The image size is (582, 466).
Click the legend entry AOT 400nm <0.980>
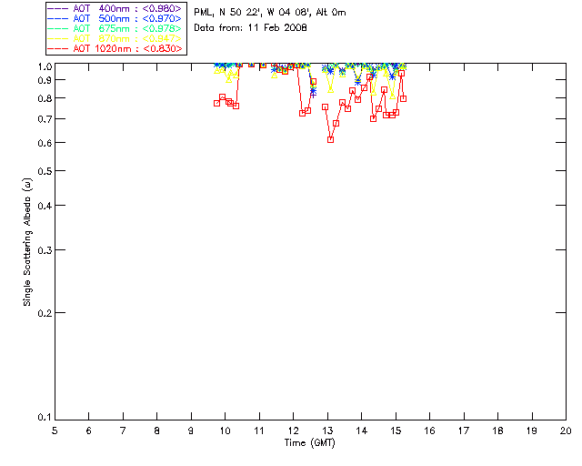[115, 8]
